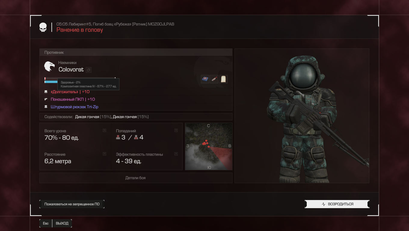This screenshot has height=231, width=409.
Task: Open the Поношенный ПКП | +10 weapon link
Action: (x=73, y=99)
